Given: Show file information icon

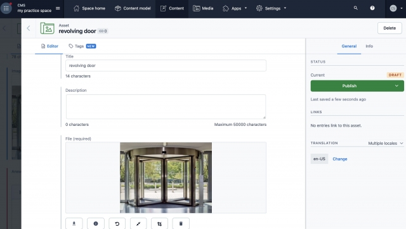Looking at the screenshot, I should [96, 223].
